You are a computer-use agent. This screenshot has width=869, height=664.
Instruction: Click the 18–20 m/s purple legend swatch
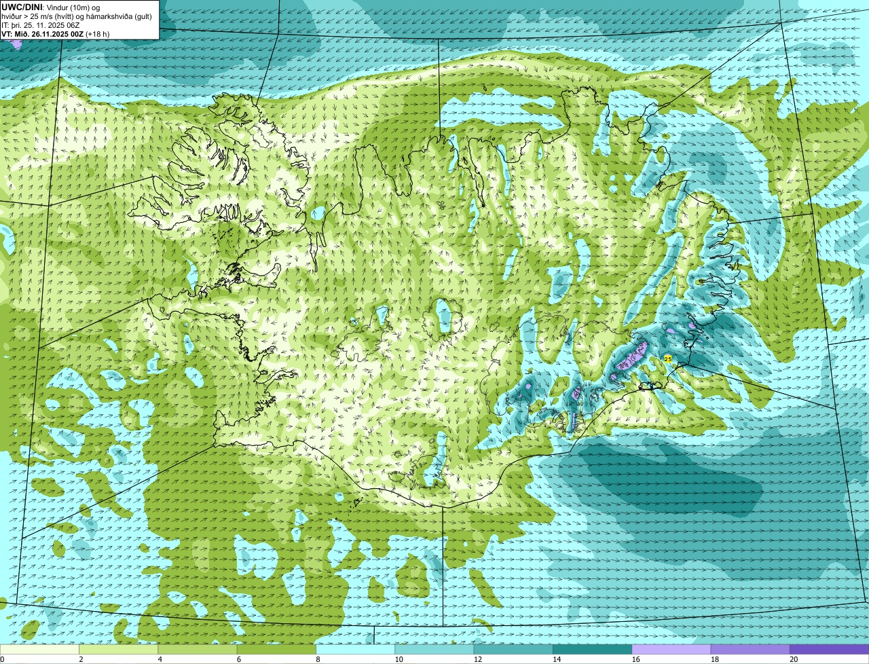coord(750,649)
